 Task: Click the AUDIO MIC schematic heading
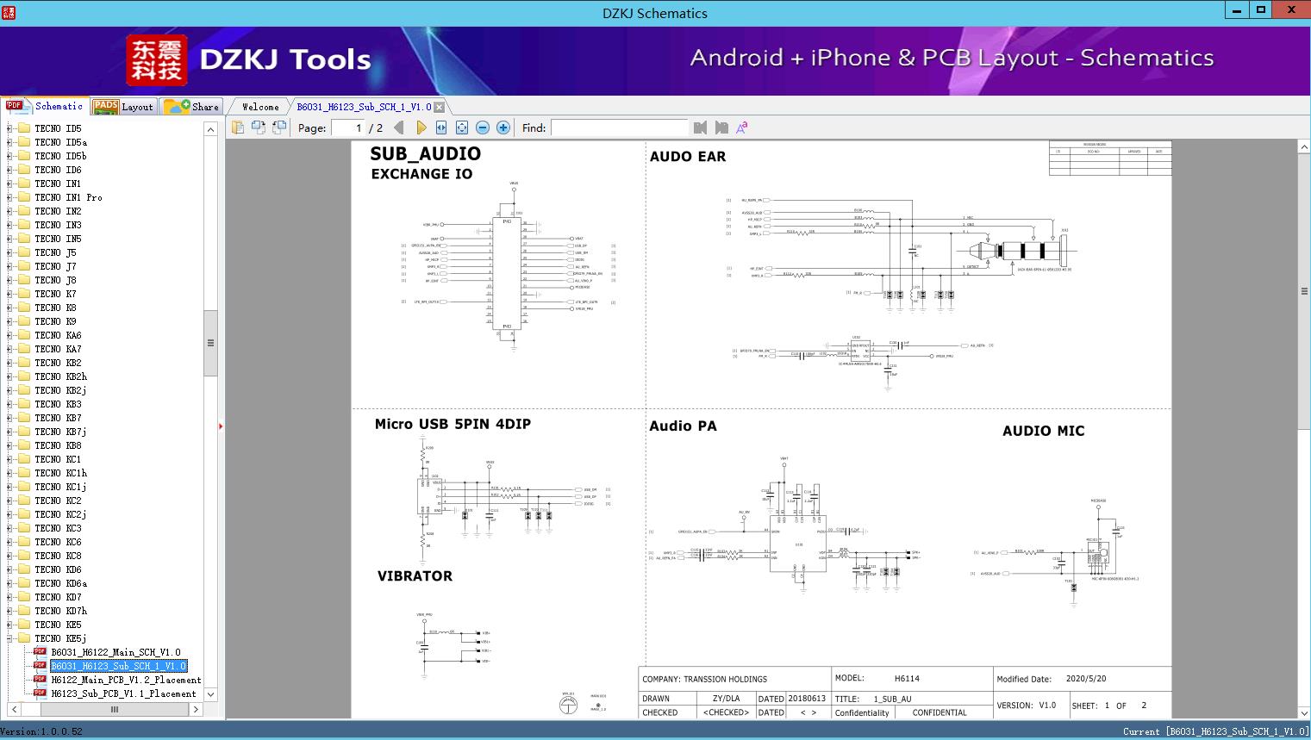coord(1043,431)
